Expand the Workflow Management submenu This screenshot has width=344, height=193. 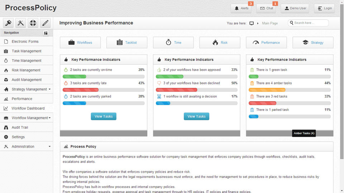tap(49, 118)
